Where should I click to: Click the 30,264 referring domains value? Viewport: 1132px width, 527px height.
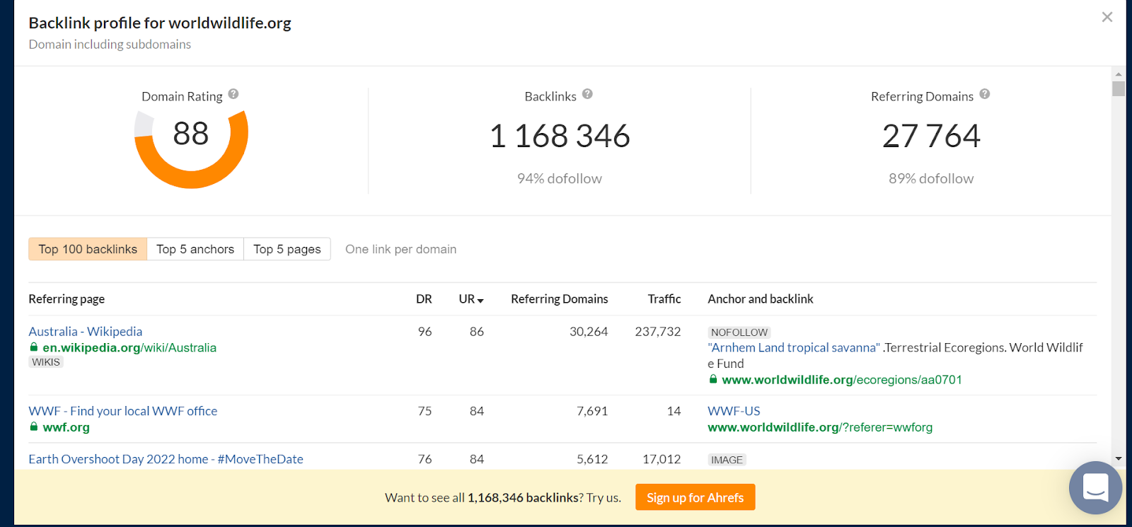589,331
